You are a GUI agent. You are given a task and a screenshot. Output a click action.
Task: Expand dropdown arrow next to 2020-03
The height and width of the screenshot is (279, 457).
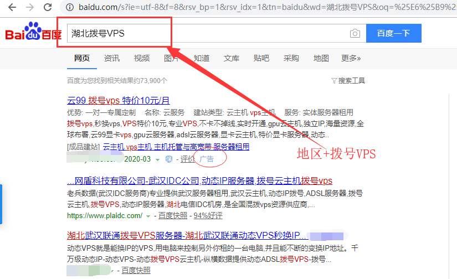pos(158,159)
